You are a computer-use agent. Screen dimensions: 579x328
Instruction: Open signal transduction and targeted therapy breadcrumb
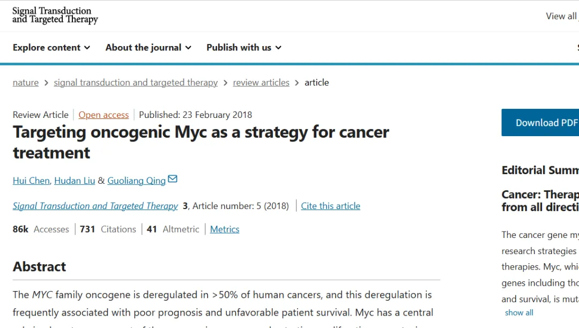click(136, 83)
